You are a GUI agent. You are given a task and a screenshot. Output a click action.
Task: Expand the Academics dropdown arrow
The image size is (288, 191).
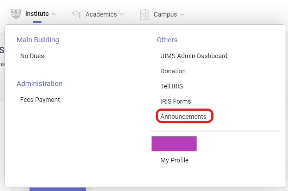(122, 15)
